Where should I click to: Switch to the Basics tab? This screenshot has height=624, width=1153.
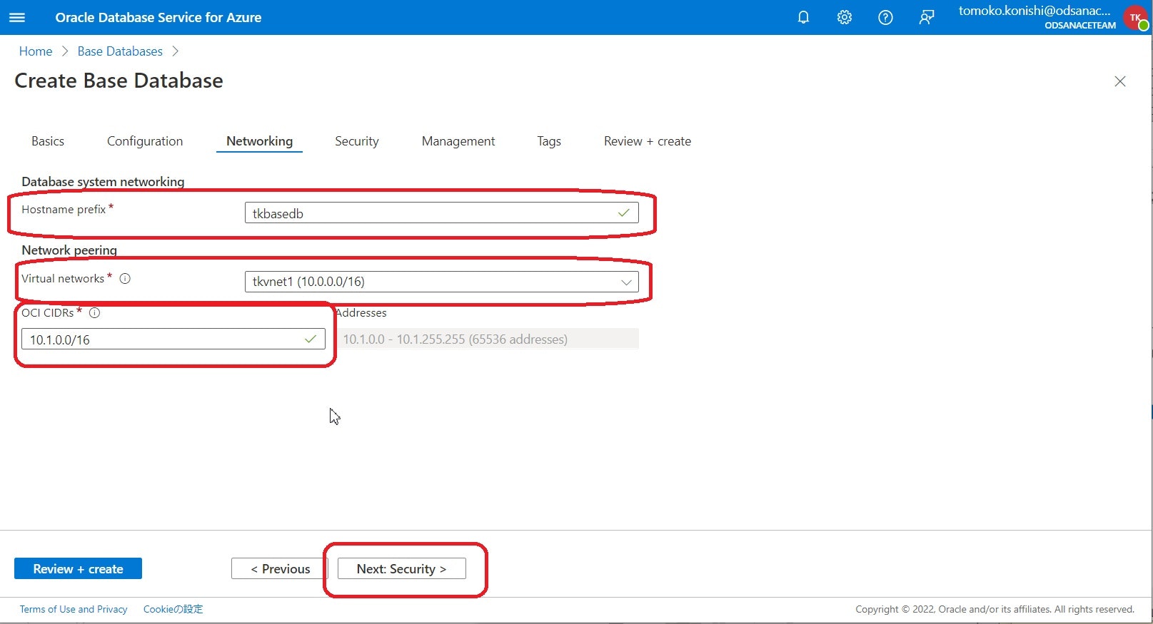coord(48,141)
